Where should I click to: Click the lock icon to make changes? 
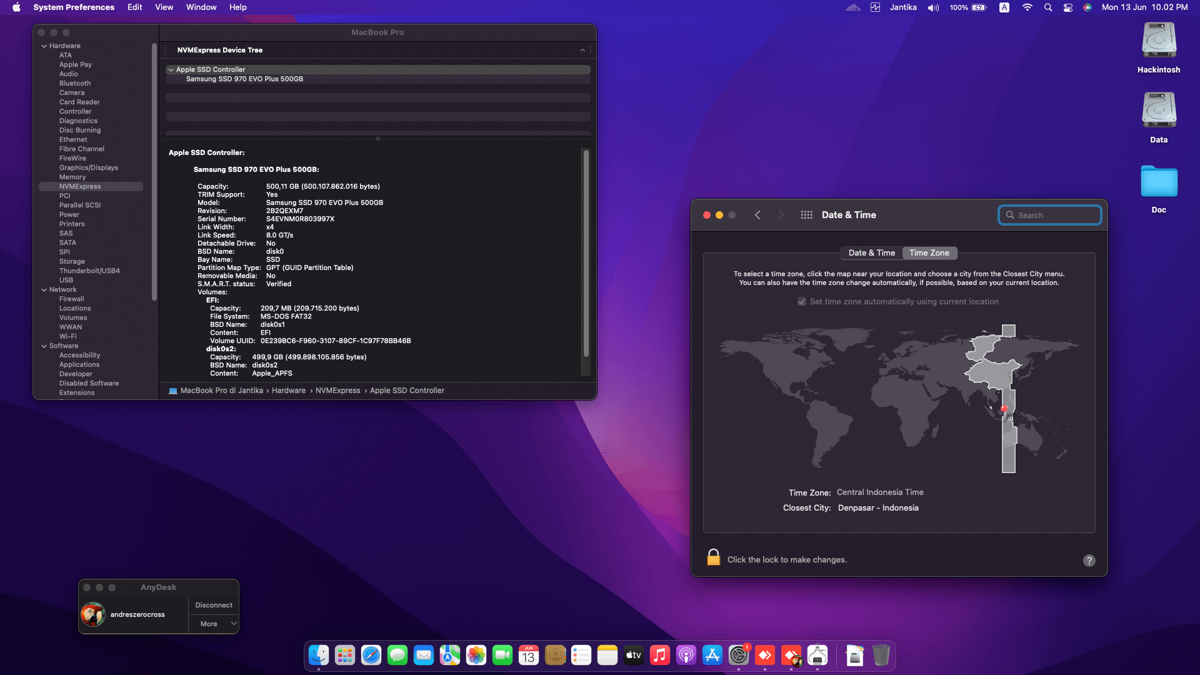point(713,557)
